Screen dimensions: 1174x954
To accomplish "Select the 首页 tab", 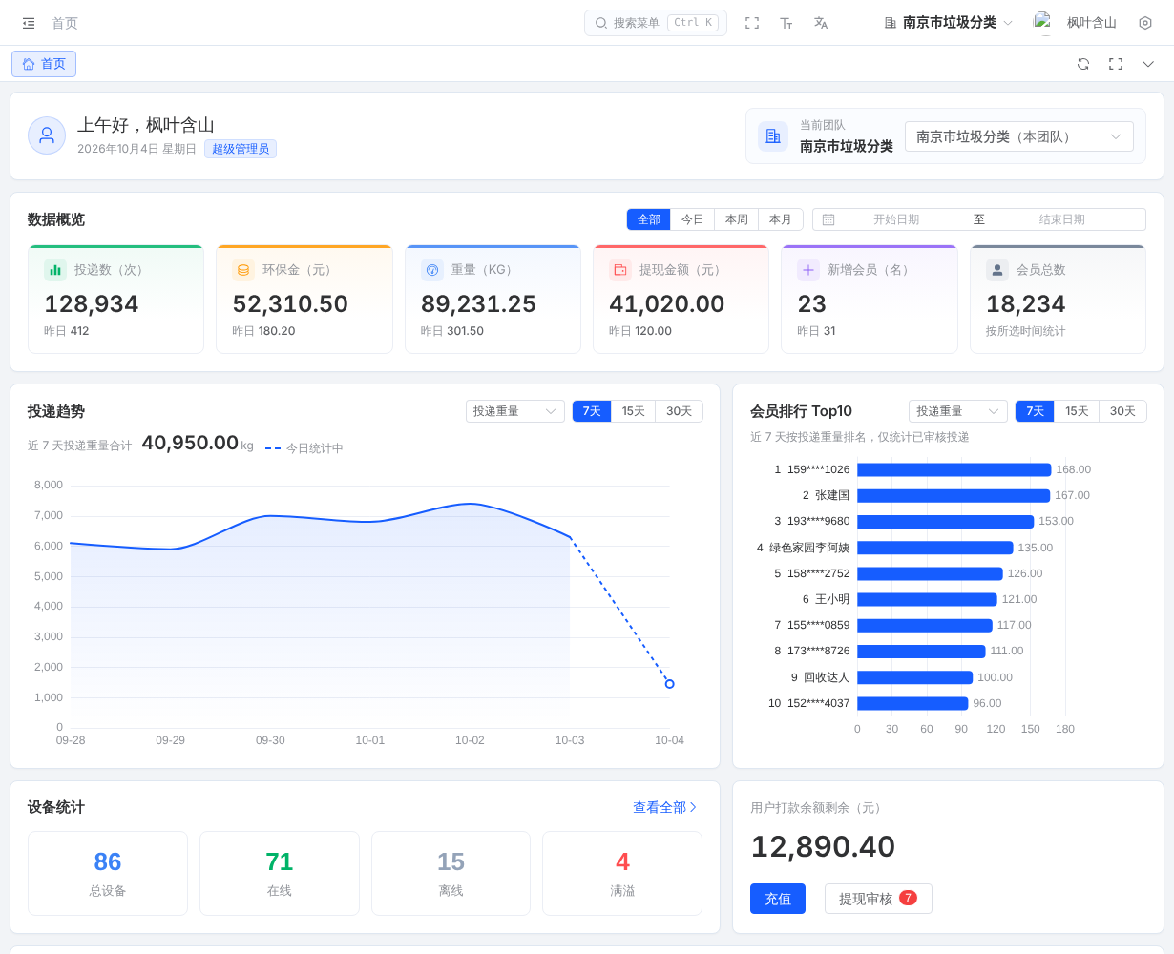I will pyautogui.click(x=44, y=64).
